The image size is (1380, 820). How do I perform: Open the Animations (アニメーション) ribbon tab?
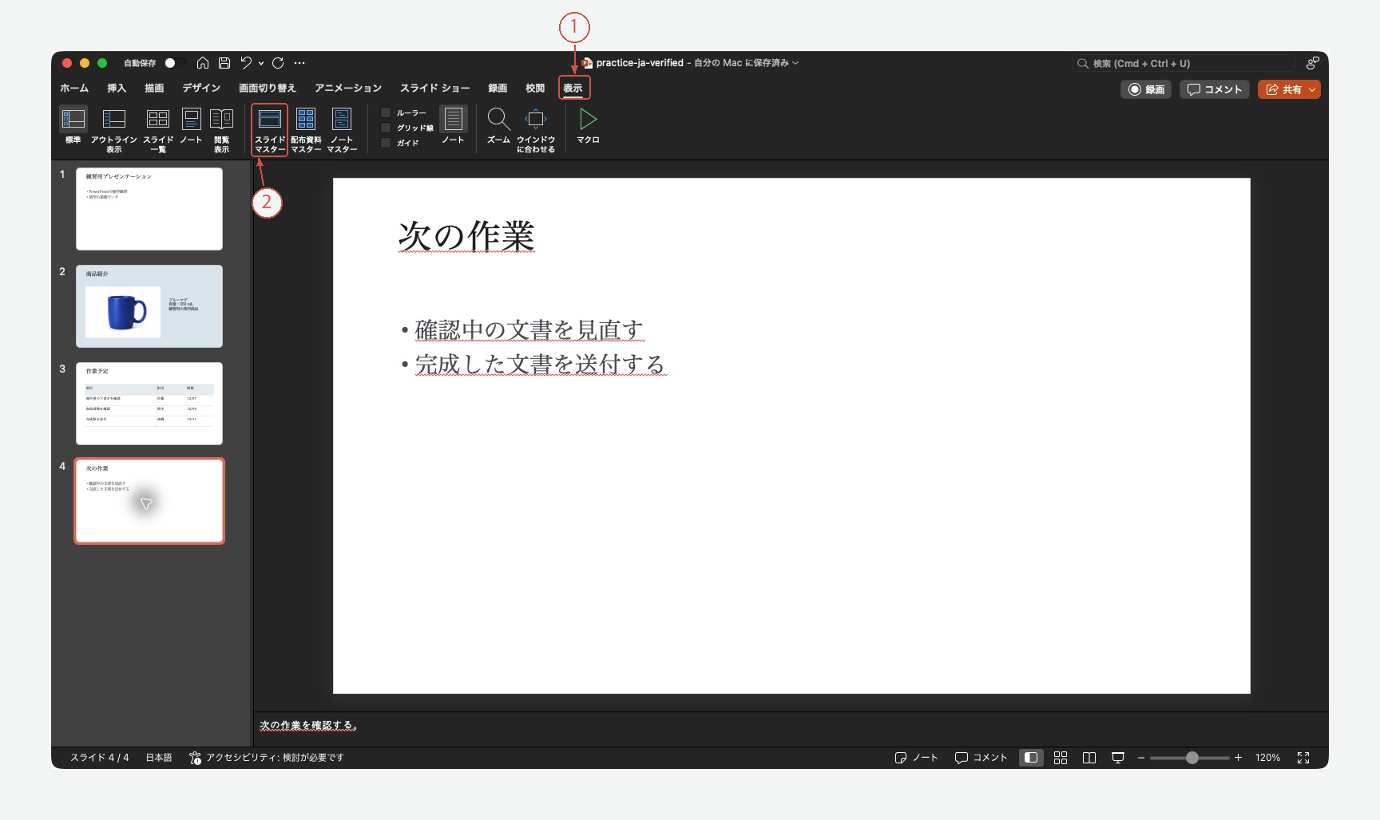(x=348, y=89)
